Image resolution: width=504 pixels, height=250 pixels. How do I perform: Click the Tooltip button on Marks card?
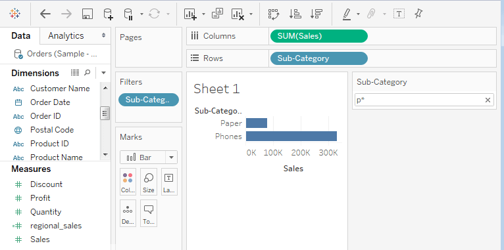(x=149, y=213)
